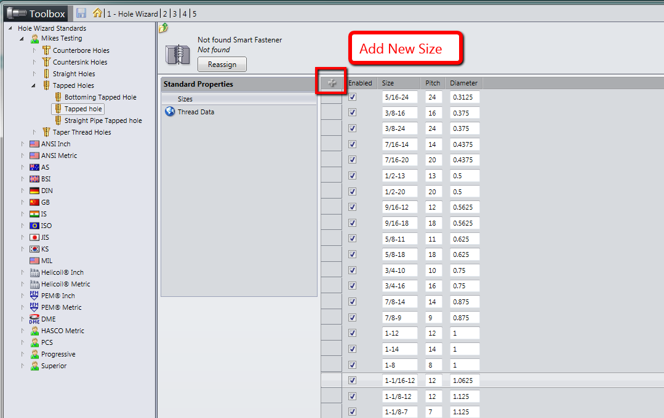Select Sizes under Standard Properties
664x418 pixels.
click(x=185, y=99)
